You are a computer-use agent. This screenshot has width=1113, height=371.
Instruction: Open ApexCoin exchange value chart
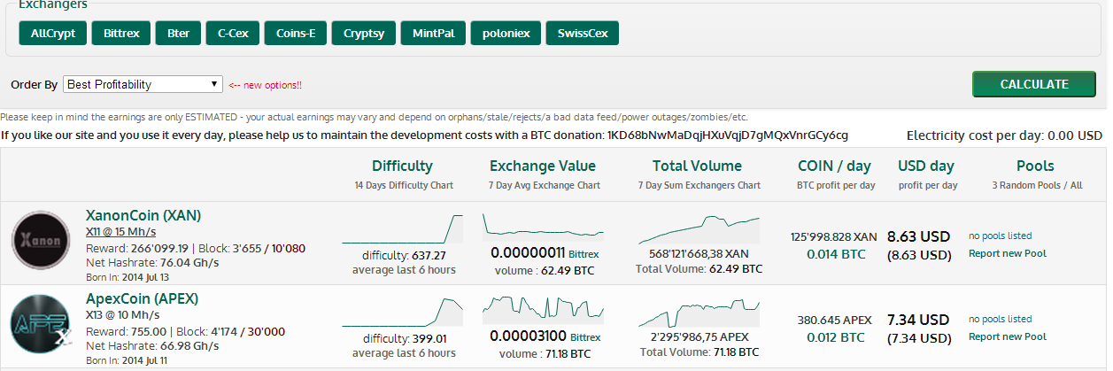click(x=544, y=311)
